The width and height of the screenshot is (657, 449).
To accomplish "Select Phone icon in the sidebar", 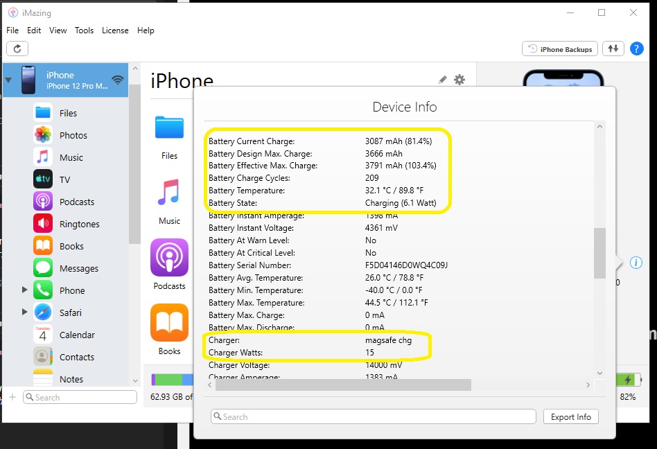I will pos(43,290).
